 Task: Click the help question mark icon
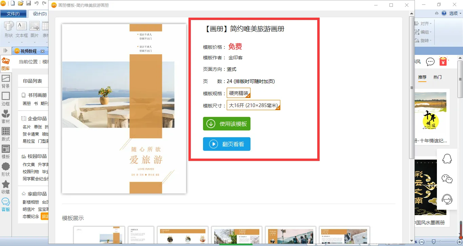click(444, 14)
